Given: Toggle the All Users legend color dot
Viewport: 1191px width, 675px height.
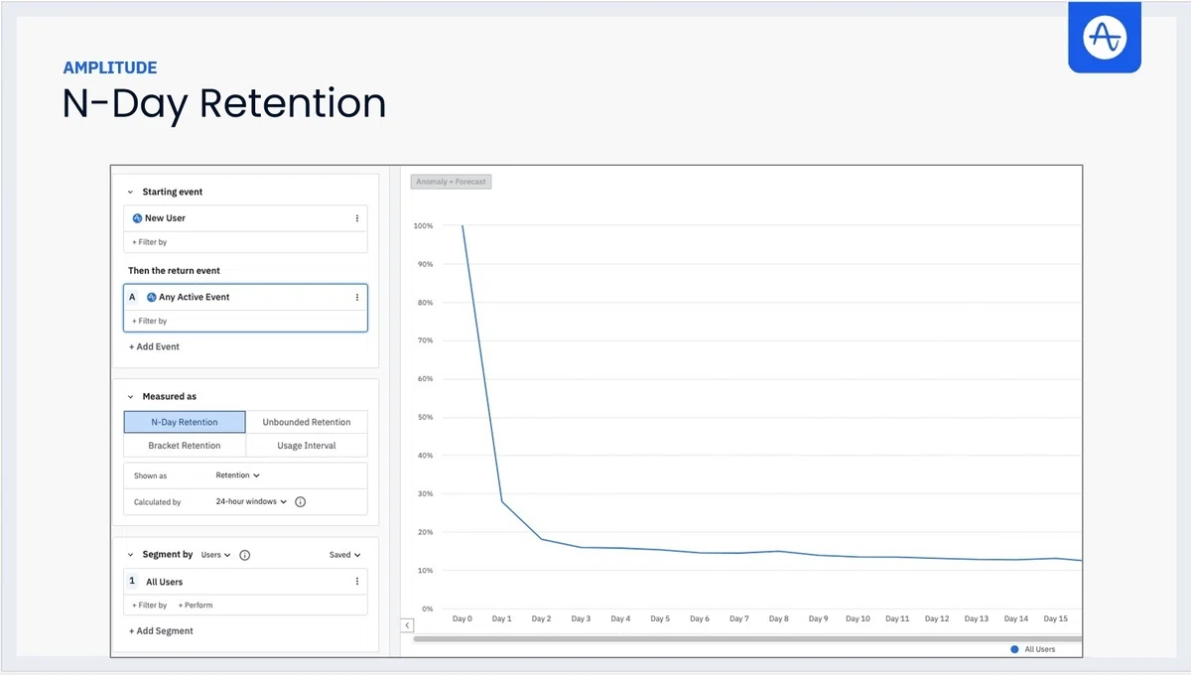Looking at the screenshot, I should (1014, 649).
